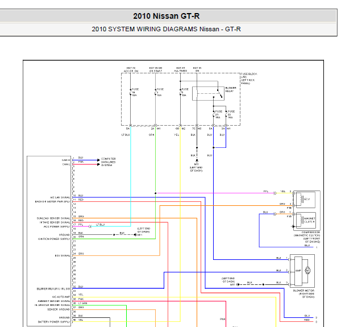Click the 'BLOWER MOTOR CTRL SIG' label
This screenshot has height=327, width=341.
(x=53, y=289)
